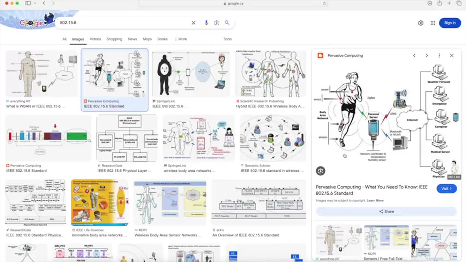The image size is (466, 262).
Task: Open Semantic Scholar standard in wireless result
Action: pyautogui.click(x=273, y=138)
